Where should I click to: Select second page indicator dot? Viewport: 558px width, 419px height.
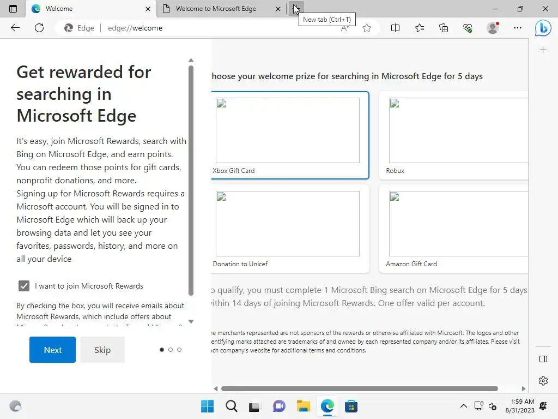(x=171, y=350)
